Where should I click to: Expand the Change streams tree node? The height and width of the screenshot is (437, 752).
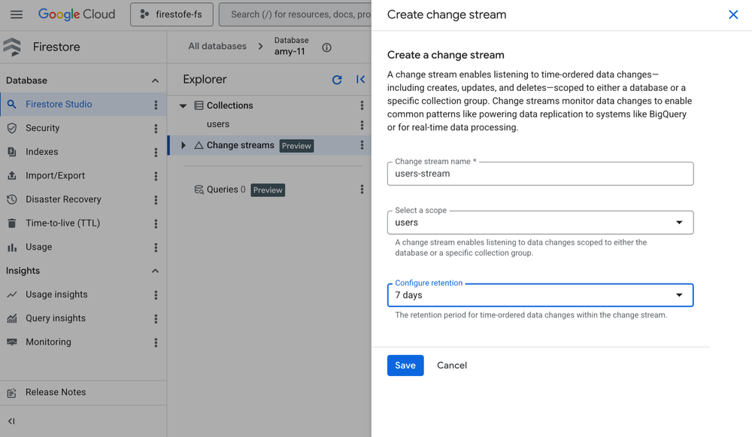click(x=183, y=145)
